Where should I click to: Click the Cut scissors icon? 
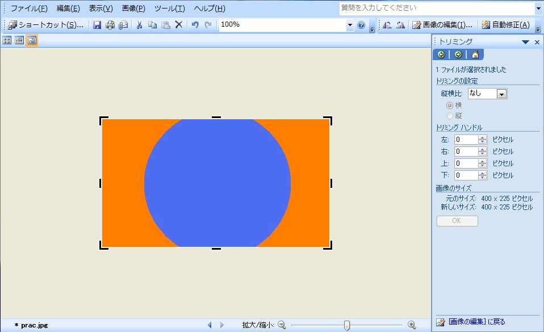(x=139, y=25)
